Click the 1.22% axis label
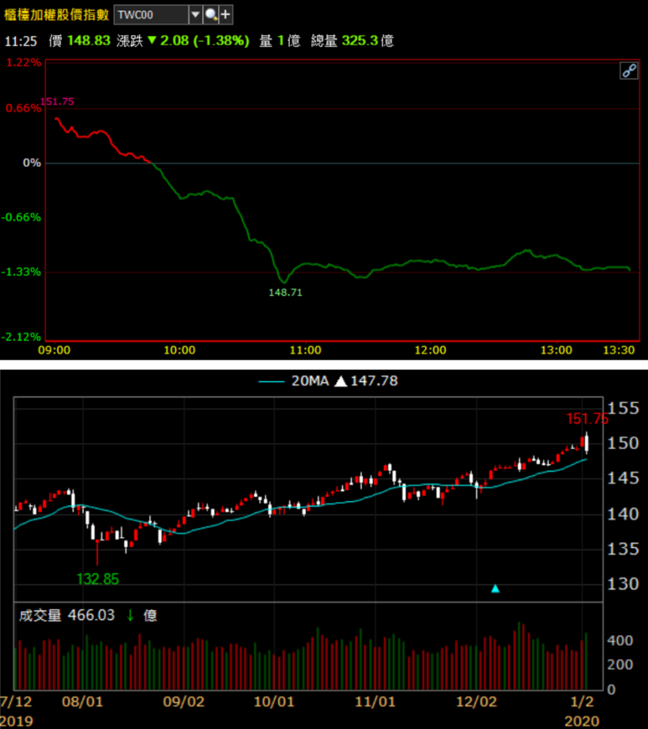The height and width of the screenshot is (729, 648). (x=24, y=62)
